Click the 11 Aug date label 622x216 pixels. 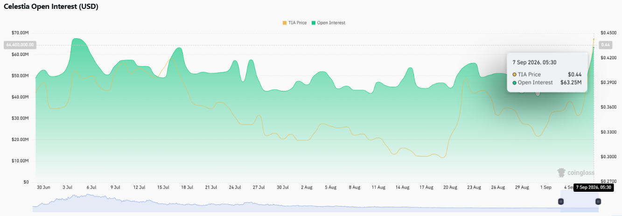pyautogui.click(x=378, y=187)
